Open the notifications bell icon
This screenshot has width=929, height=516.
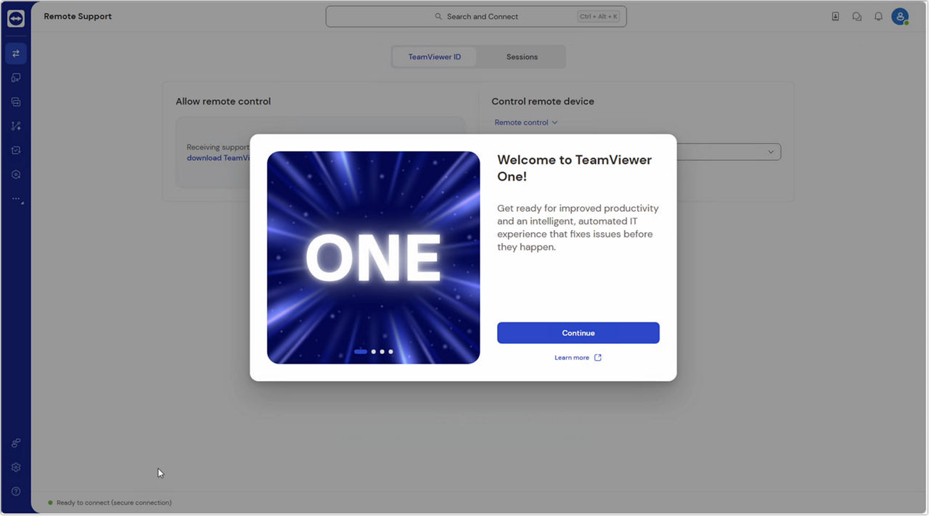pyautogui.click(x=878, y=17)
